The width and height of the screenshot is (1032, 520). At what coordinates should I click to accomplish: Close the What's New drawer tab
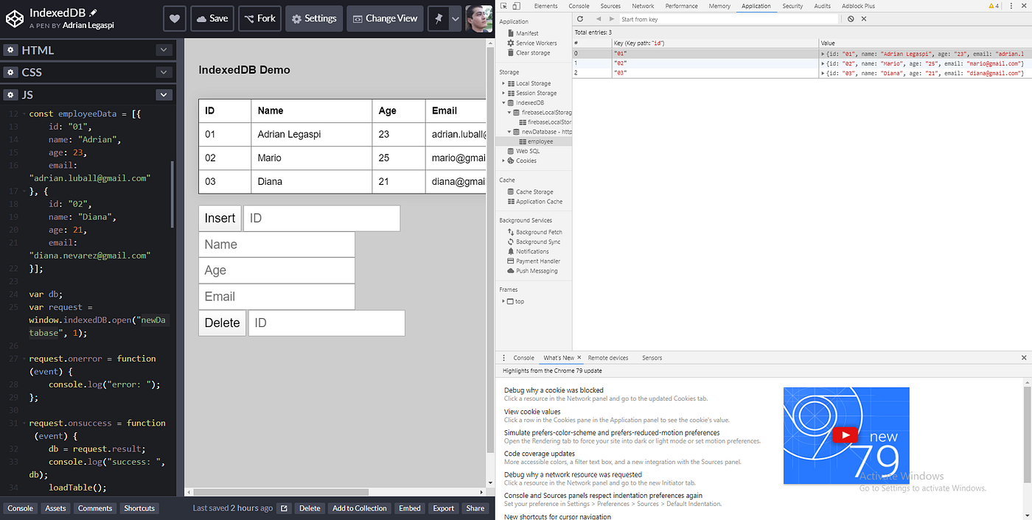(579, 358)
